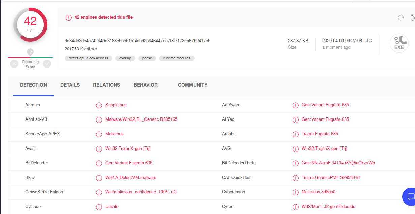Click the warning icon in the BitDefenderTheta row

point(296,163)
